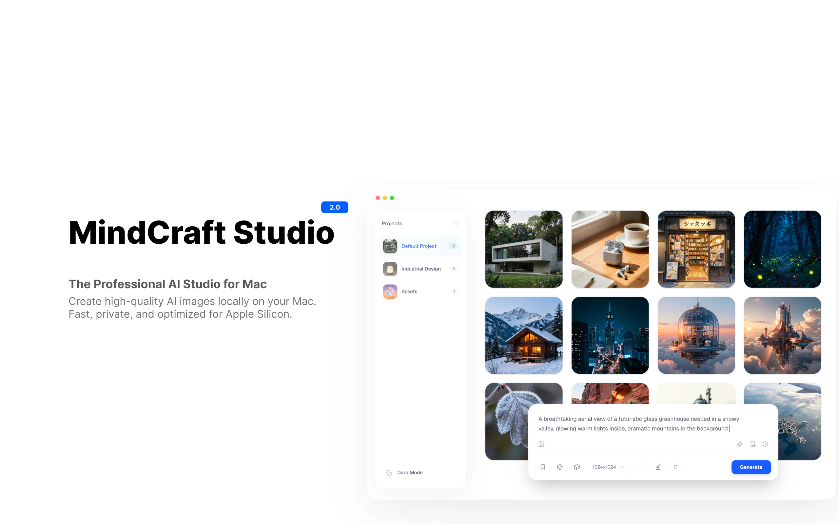Screen dimensions: 839x524
Task: Open the prompt script scroll icon
Action: pos(753,444)
